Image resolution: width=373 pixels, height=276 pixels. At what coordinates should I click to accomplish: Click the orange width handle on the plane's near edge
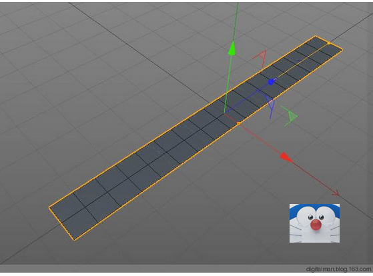238,123
